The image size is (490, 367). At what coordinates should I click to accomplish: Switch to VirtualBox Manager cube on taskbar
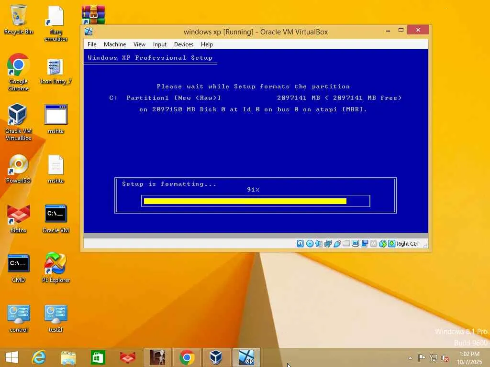tap(216, 357)
